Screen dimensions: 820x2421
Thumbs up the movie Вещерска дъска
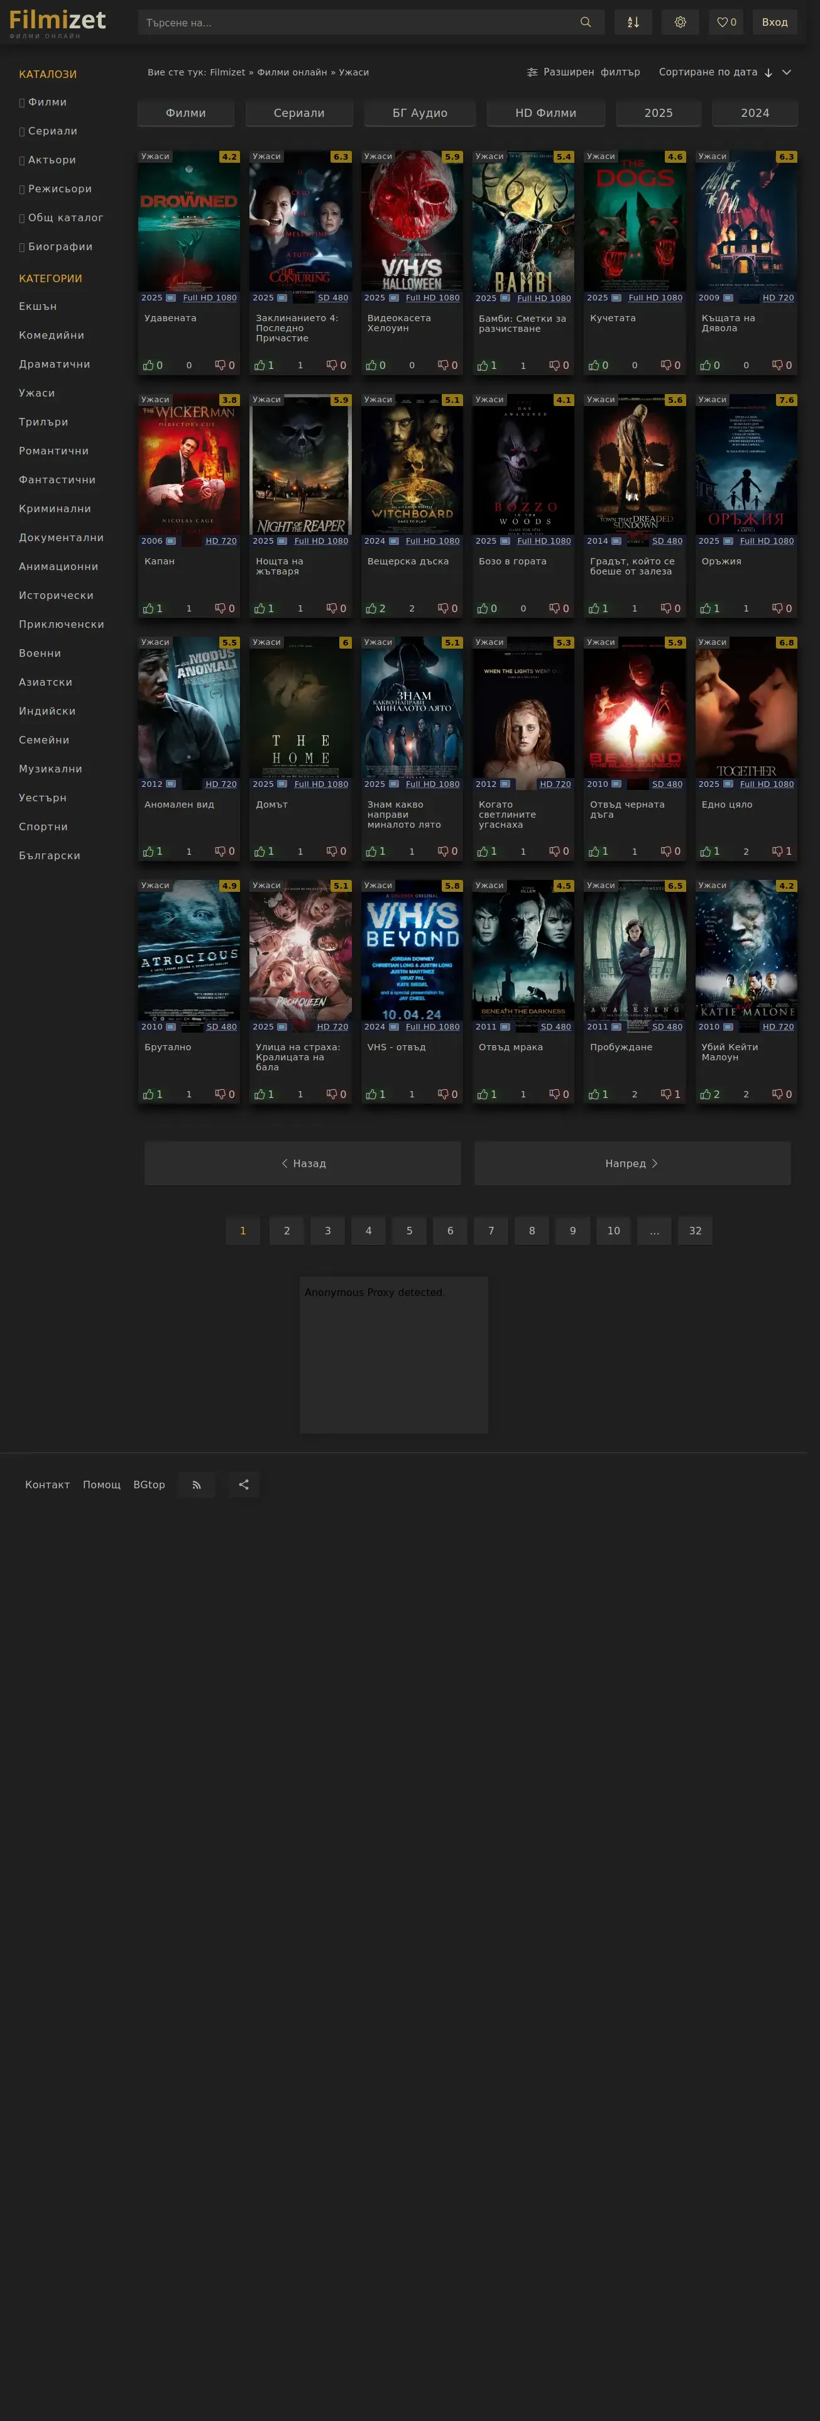point(371,609)
